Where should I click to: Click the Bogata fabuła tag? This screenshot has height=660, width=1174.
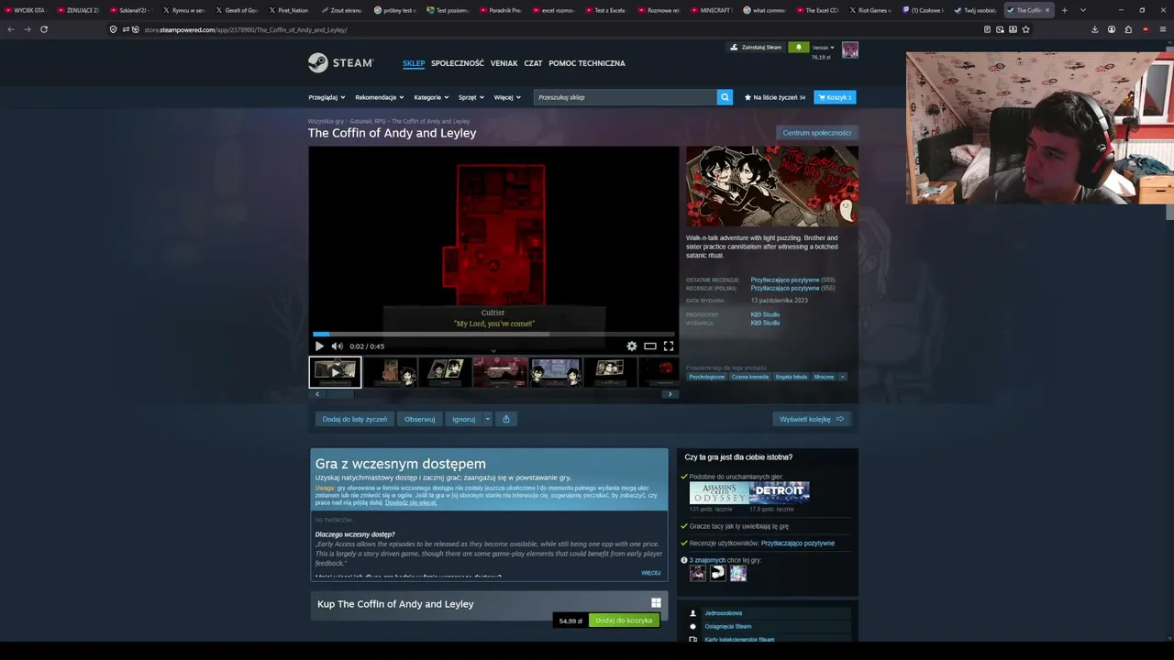coord(791,377)
